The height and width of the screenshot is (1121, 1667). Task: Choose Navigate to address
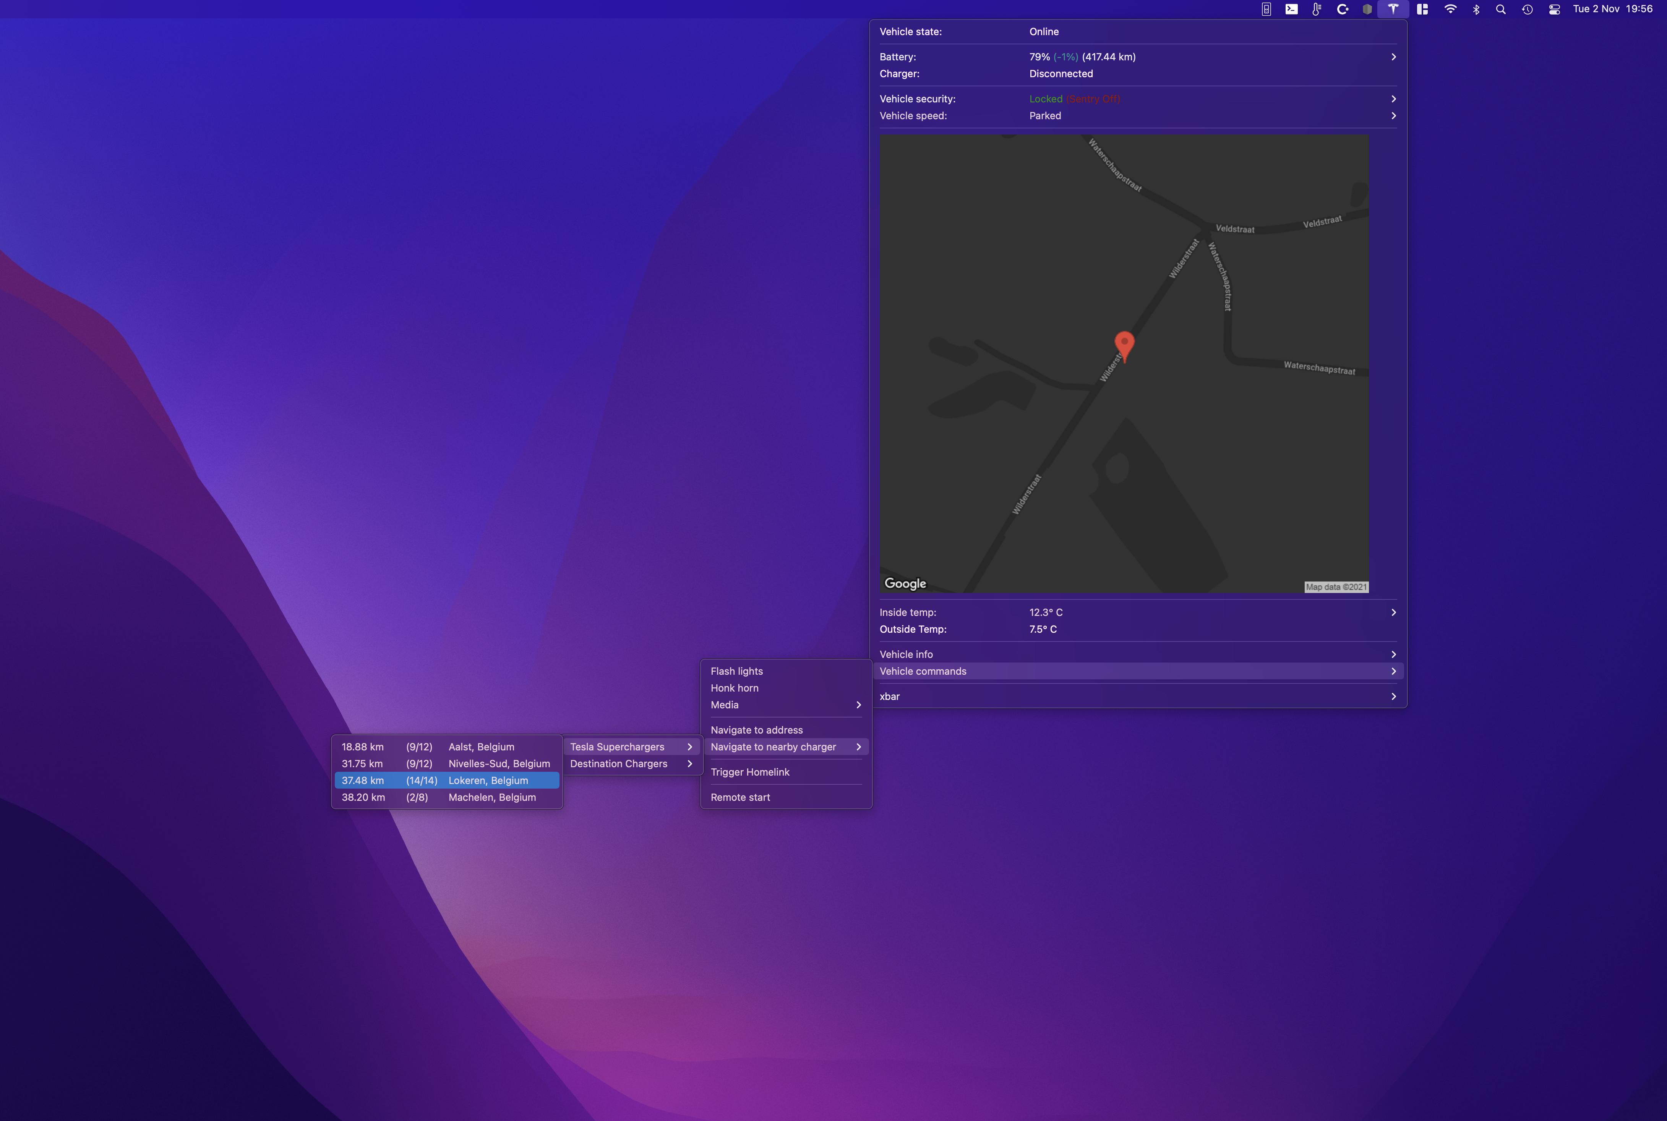(757, 730)
